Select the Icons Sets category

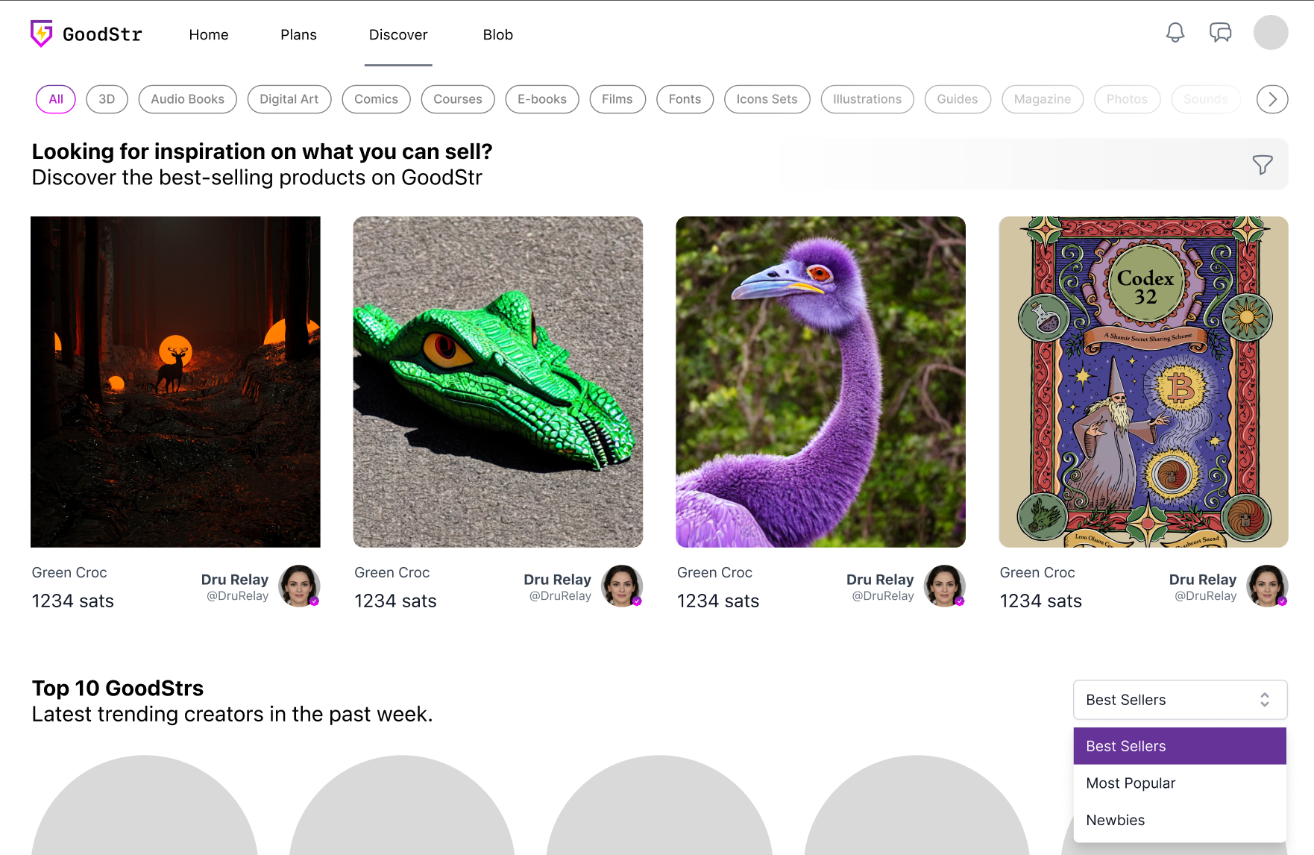pyautogui.click(x=767, y=99)
